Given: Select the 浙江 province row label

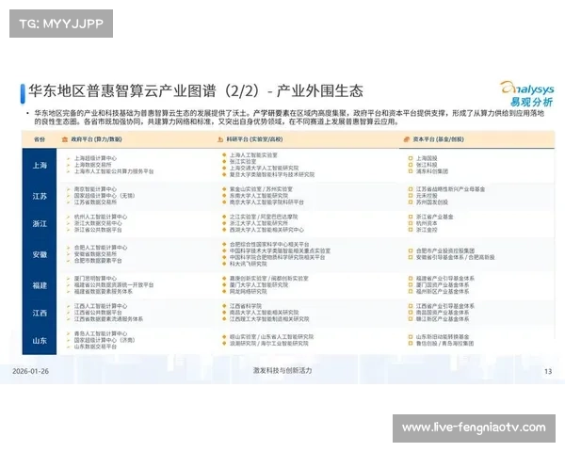Looking at the screenshot, I should (x=40, y=223).
